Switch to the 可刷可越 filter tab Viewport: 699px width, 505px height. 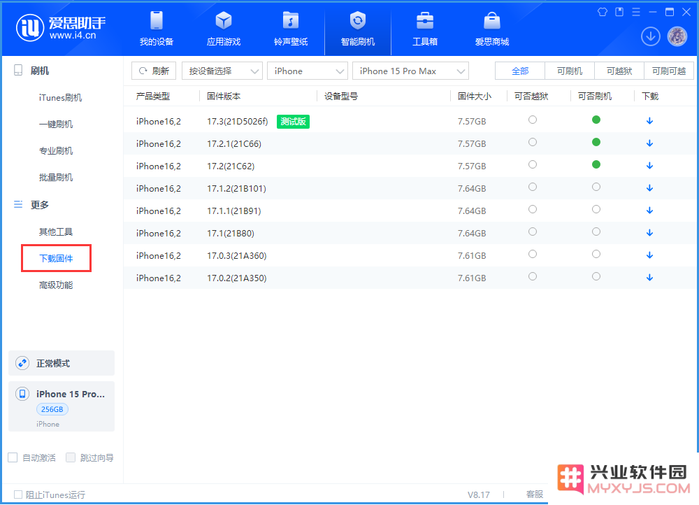[669, 71]
